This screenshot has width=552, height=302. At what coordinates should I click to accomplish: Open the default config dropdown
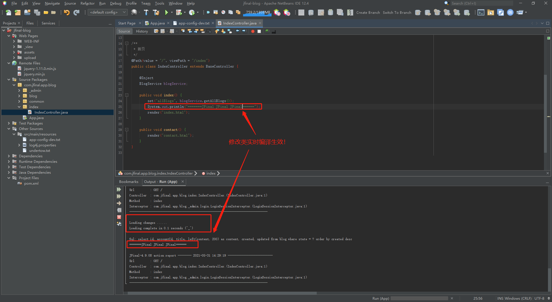click(108, 12)
